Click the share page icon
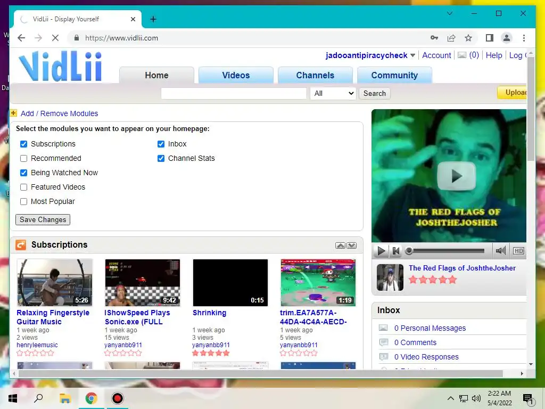 tap(451, 38)
